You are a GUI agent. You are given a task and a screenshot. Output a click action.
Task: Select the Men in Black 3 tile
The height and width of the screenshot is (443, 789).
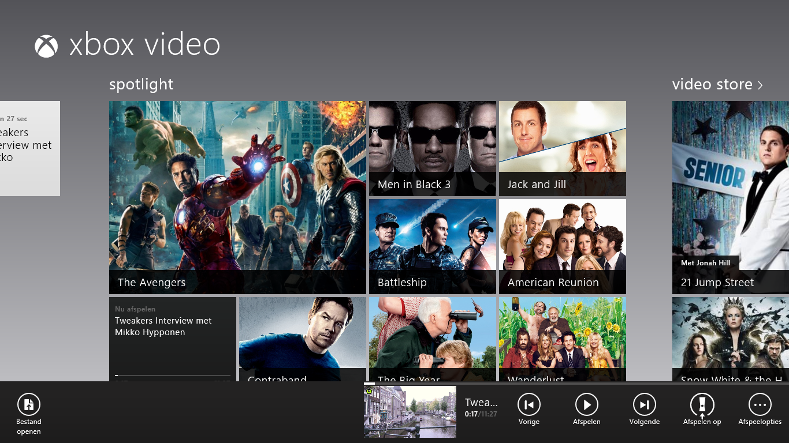click(433, 148)
